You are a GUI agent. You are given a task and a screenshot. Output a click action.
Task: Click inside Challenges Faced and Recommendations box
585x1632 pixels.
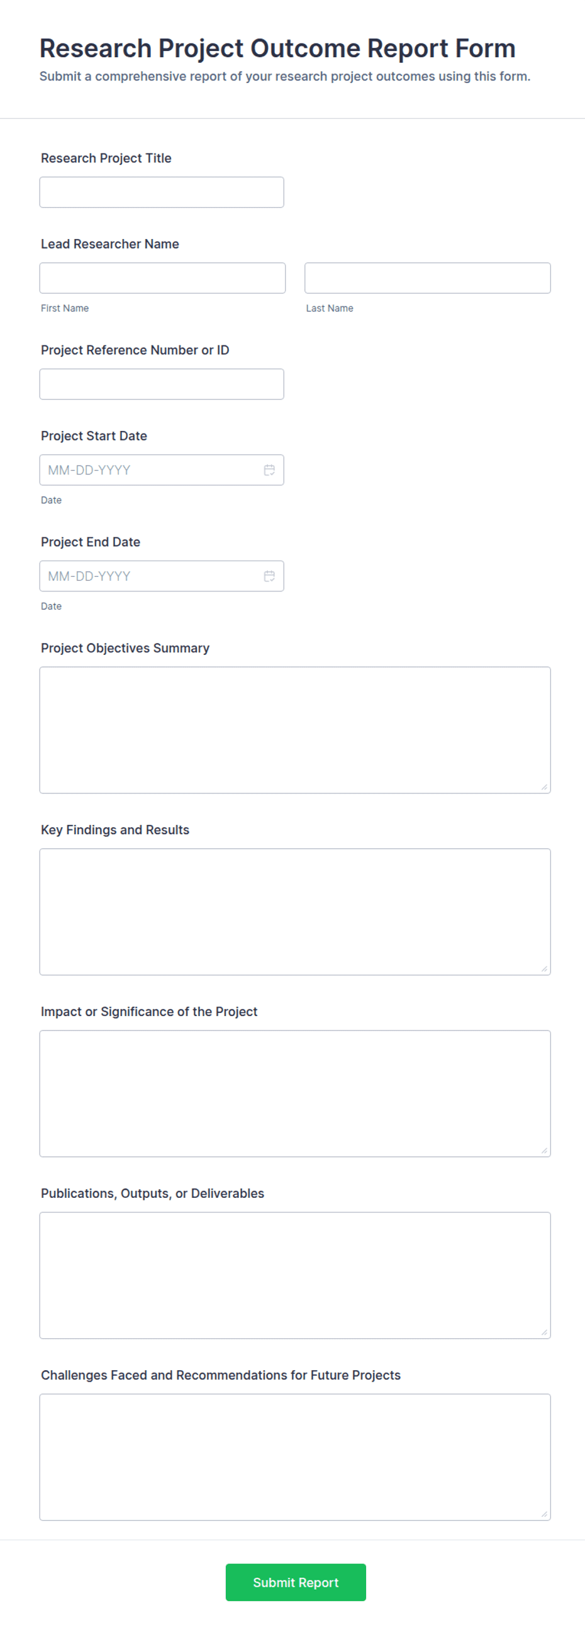(295, 1457)
